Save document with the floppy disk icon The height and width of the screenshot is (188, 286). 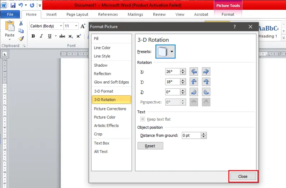pos(13,5)
